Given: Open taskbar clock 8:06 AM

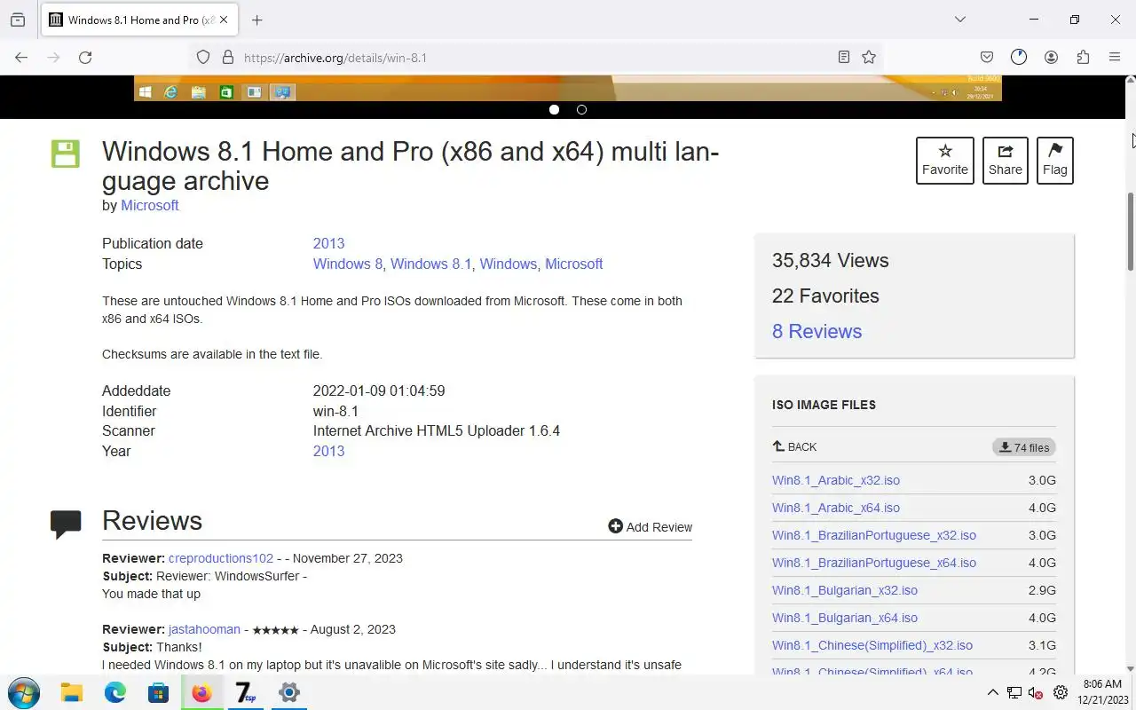Looking at the screenshot, I should tap(1105, 692).
